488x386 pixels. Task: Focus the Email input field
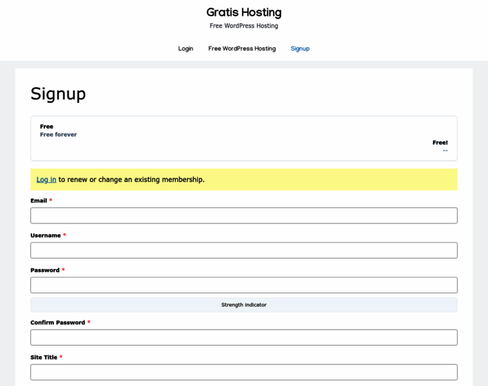click(243, 216)
